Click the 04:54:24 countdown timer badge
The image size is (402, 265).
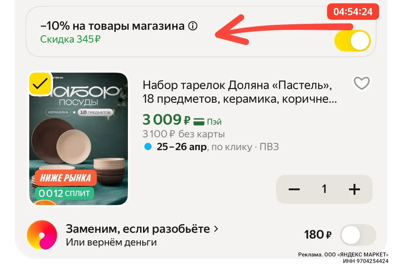coord(353,12)
